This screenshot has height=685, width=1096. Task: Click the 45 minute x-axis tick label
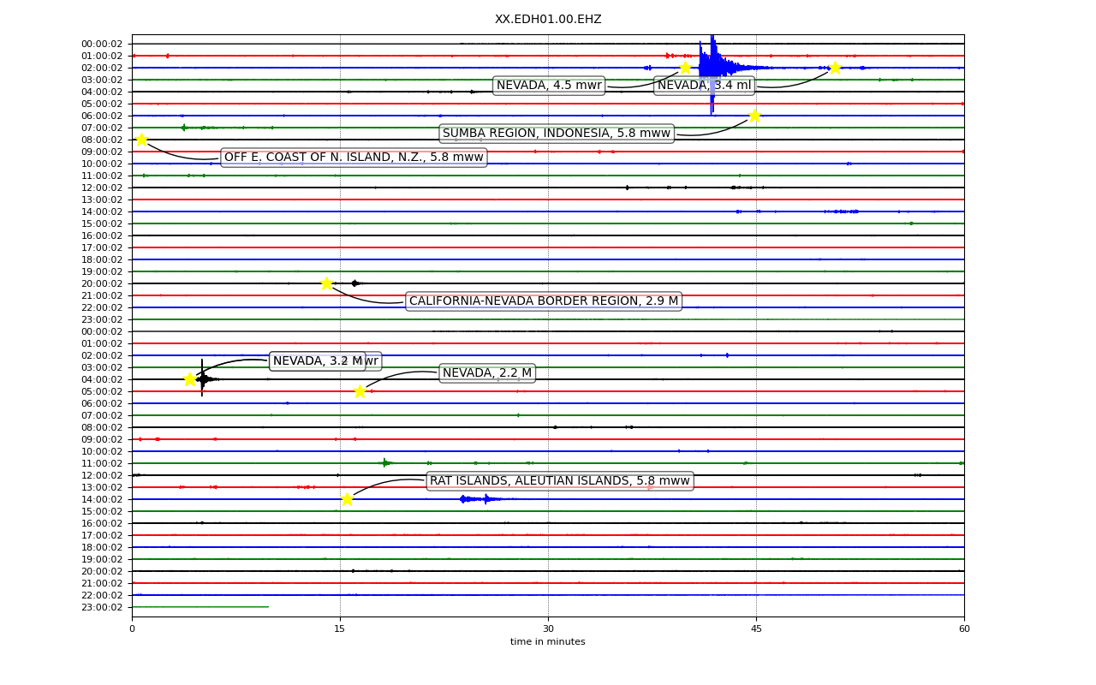(x=756, y=628)
